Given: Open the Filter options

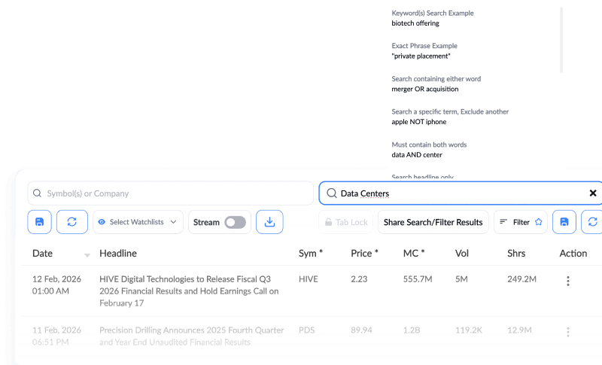Looking at the screenshot, I should tap(521, 222).
